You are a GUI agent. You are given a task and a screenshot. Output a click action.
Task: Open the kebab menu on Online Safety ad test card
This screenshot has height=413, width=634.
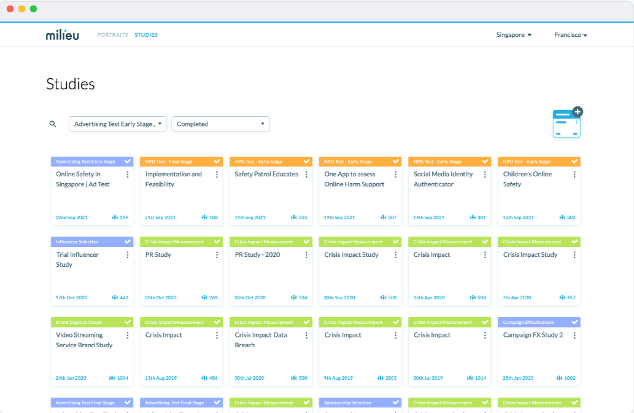click(x=127, y=175)
